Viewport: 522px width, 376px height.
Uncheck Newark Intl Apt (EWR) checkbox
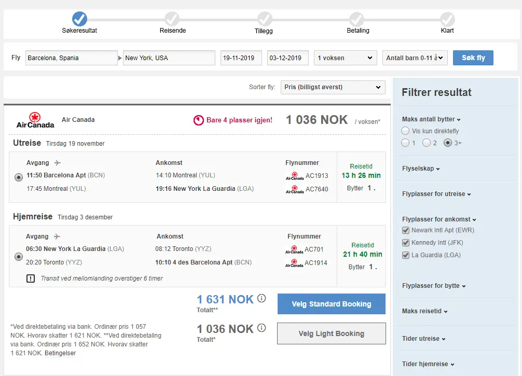pos(406,230)
